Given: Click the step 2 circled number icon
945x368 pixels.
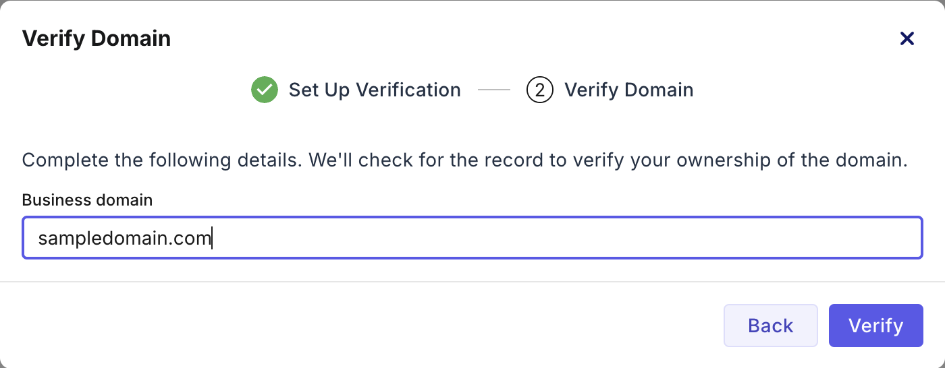Looking at the screenshot, I should click(x=539, y=90).
